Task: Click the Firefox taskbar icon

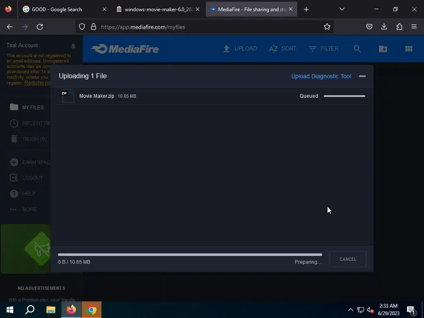Action: (71, 310)
